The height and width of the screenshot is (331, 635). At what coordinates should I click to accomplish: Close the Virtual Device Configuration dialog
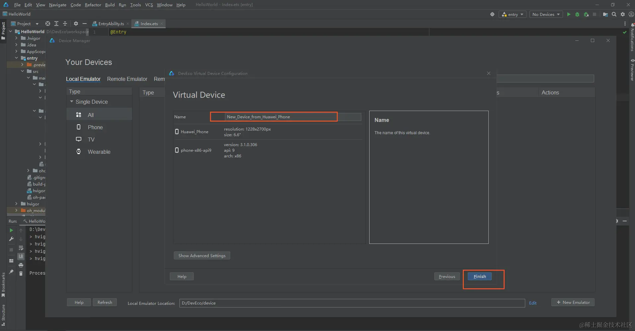489,73
